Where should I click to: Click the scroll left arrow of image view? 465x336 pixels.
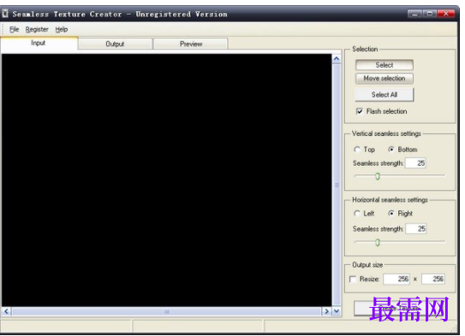click(x=6, y=311)
